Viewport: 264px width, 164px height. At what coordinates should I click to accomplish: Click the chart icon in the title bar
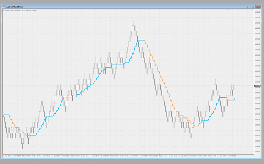click(4, 7)
